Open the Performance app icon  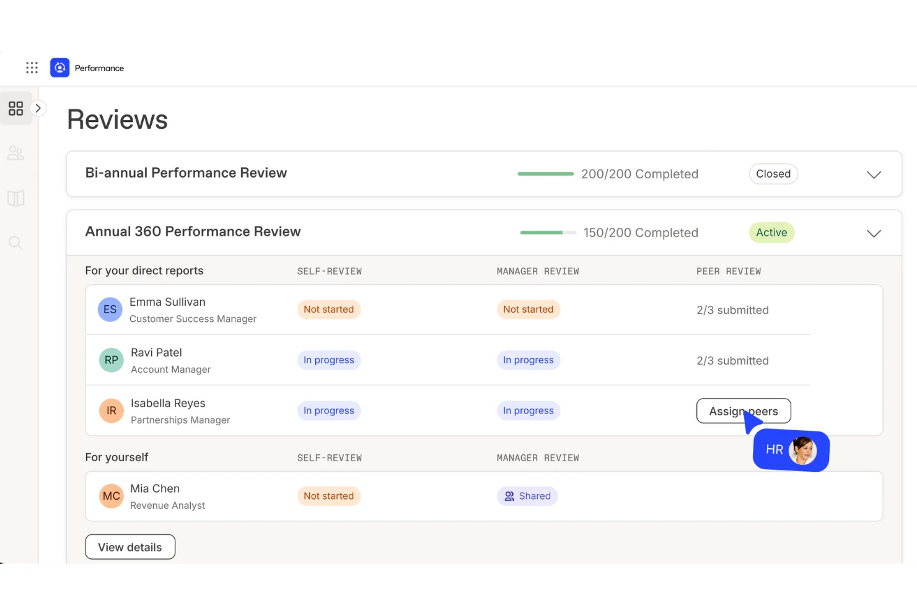click(59, 67)
